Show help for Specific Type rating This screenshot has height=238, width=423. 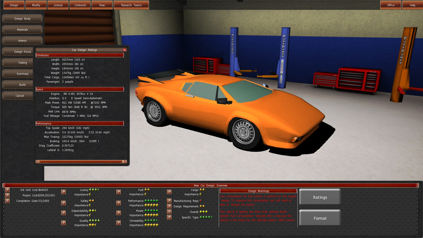(169, 217)
